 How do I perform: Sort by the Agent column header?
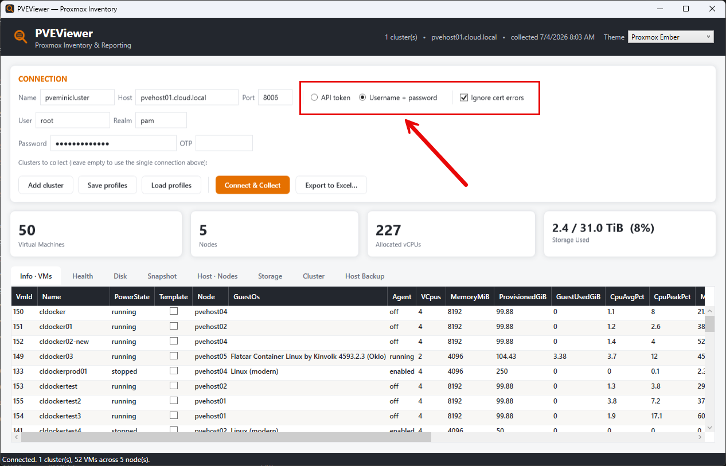pos(402,296)
